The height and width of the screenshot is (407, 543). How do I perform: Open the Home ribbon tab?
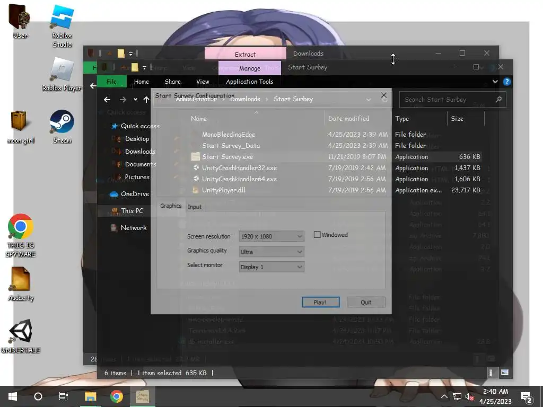141,82
